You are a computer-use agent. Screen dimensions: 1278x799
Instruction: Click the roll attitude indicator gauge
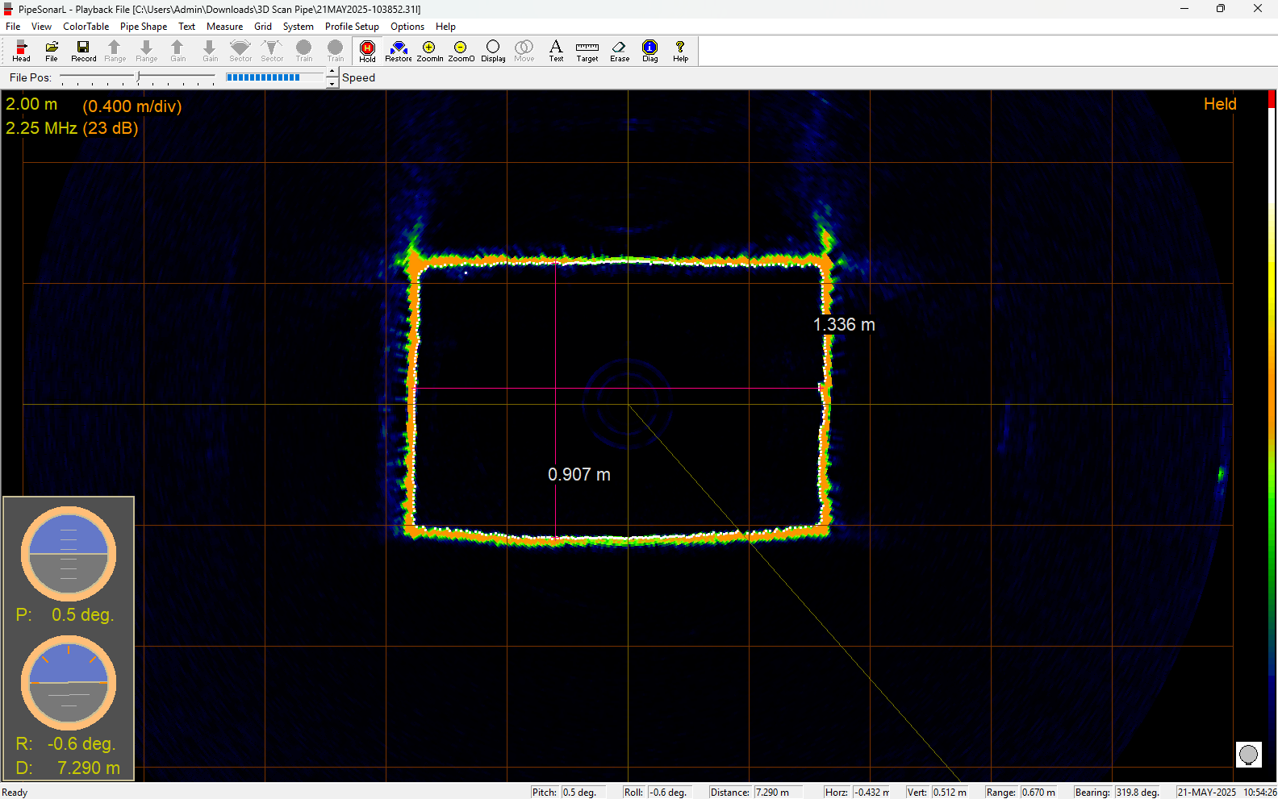[x=69, y=683]
